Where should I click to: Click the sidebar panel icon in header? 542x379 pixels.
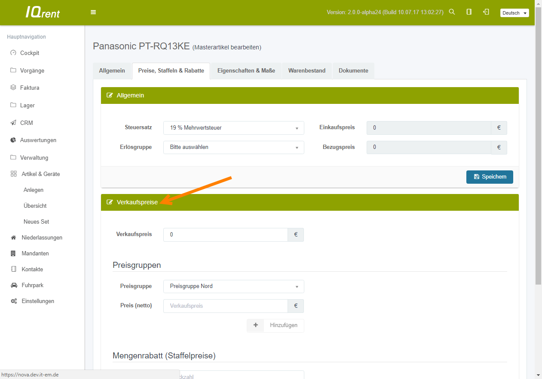(469, 12)
